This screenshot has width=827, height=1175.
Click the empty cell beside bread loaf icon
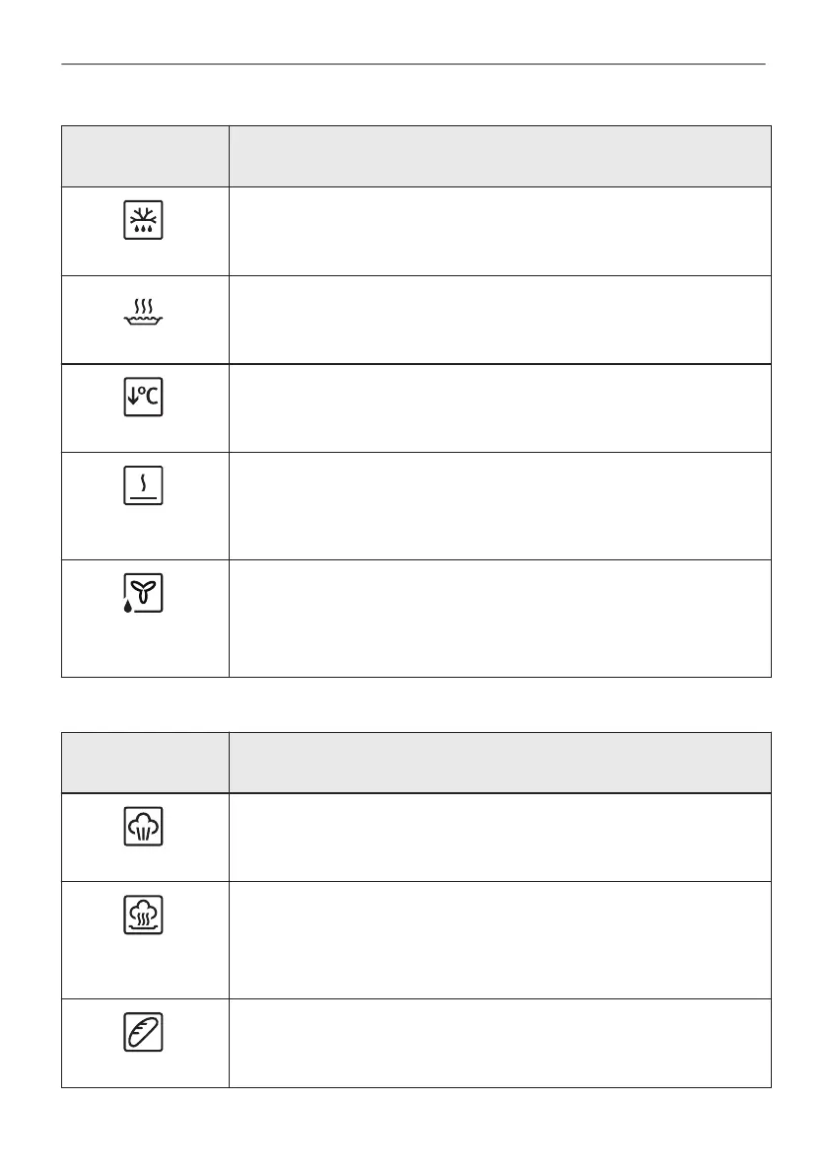click(x=500, y=1043)
